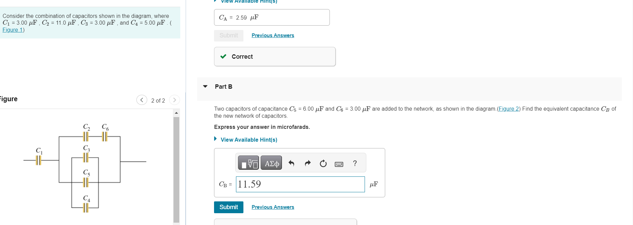Open the Figure 2 link
Viewport: 633px width, 225px height.
click(508, 109)
